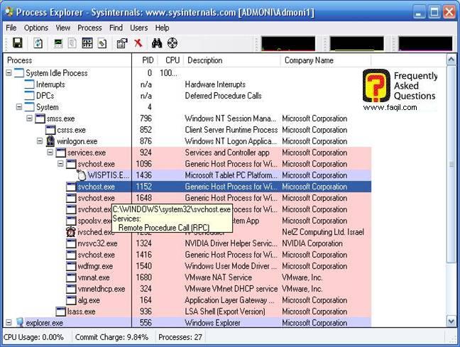Collapse the smss.exe tree node
460x347 pixels.
coord(29,119)
